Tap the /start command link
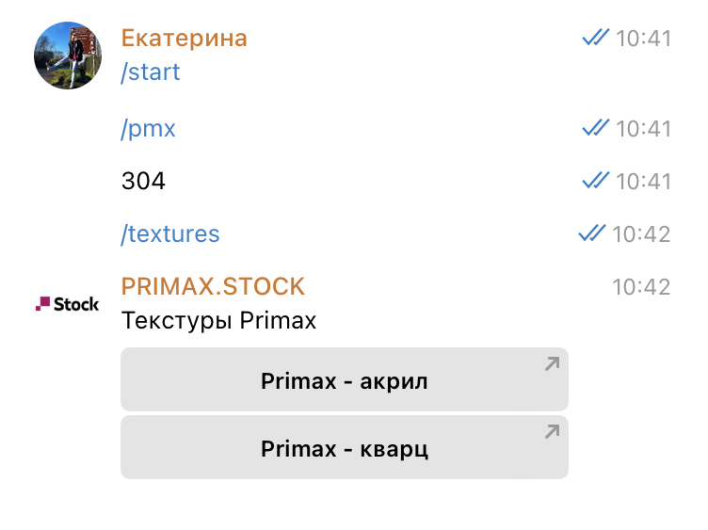 151,72
